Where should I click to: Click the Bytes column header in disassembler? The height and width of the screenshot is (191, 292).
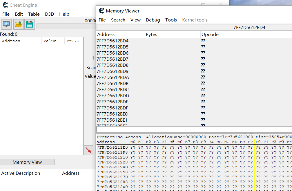click(x=151, y=35)
